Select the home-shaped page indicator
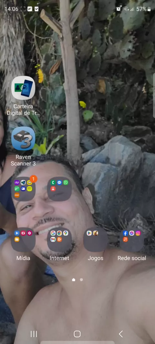Image resolution: width=155 pixels, height=344 pixels. pos(74,279)
